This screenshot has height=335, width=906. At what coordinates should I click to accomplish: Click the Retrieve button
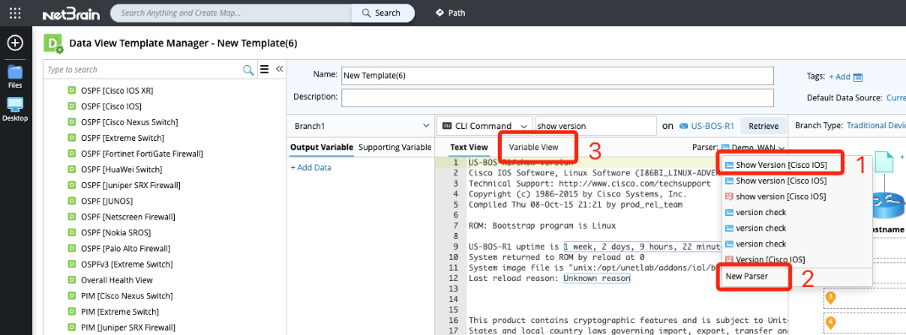[x=763, y=126]
